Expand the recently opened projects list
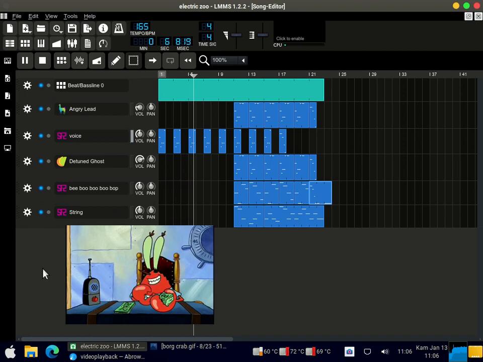Viewport: 483px width, 362px height. (57, 29)
